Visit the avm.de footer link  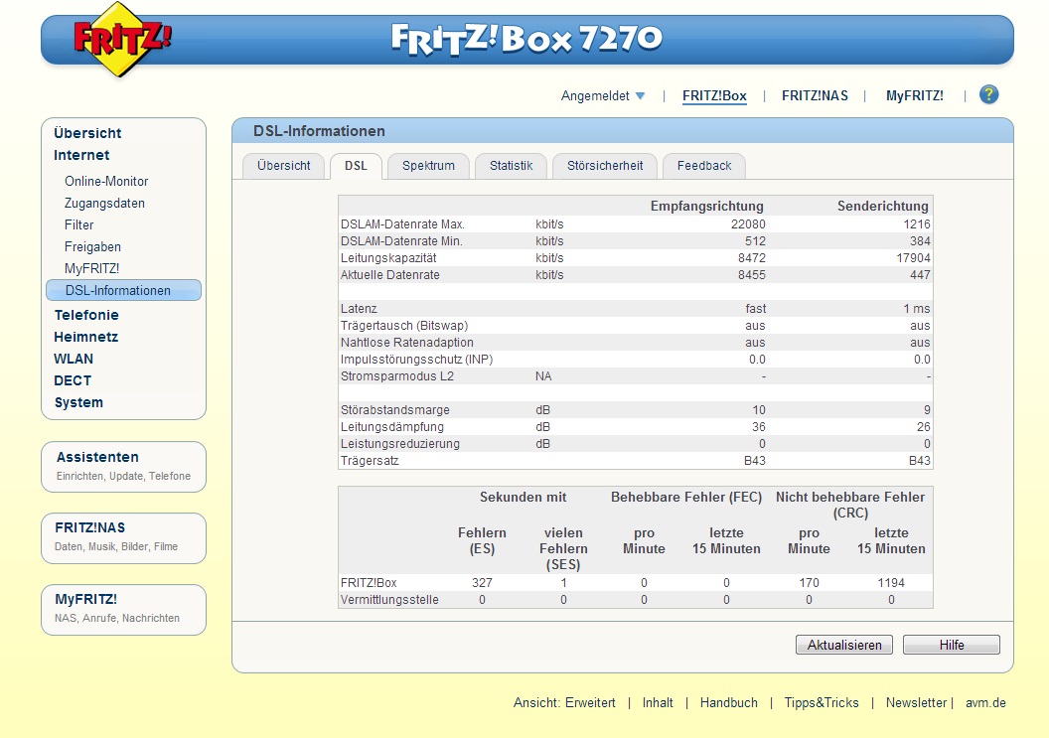click(985, 703)
